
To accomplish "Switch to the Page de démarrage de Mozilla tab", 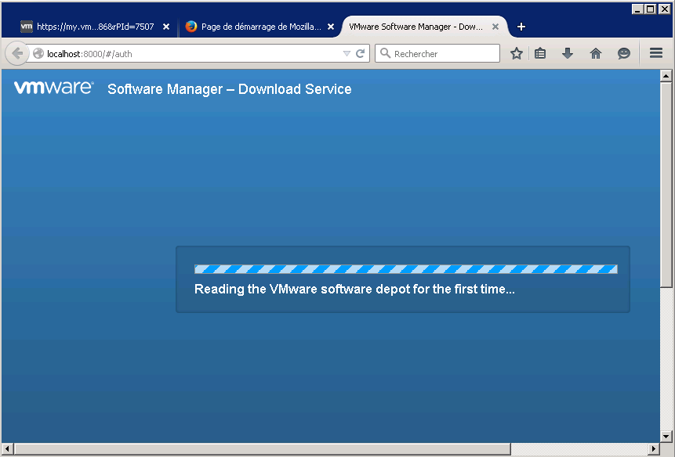I will pyautogui.click(x=260, y=27).
